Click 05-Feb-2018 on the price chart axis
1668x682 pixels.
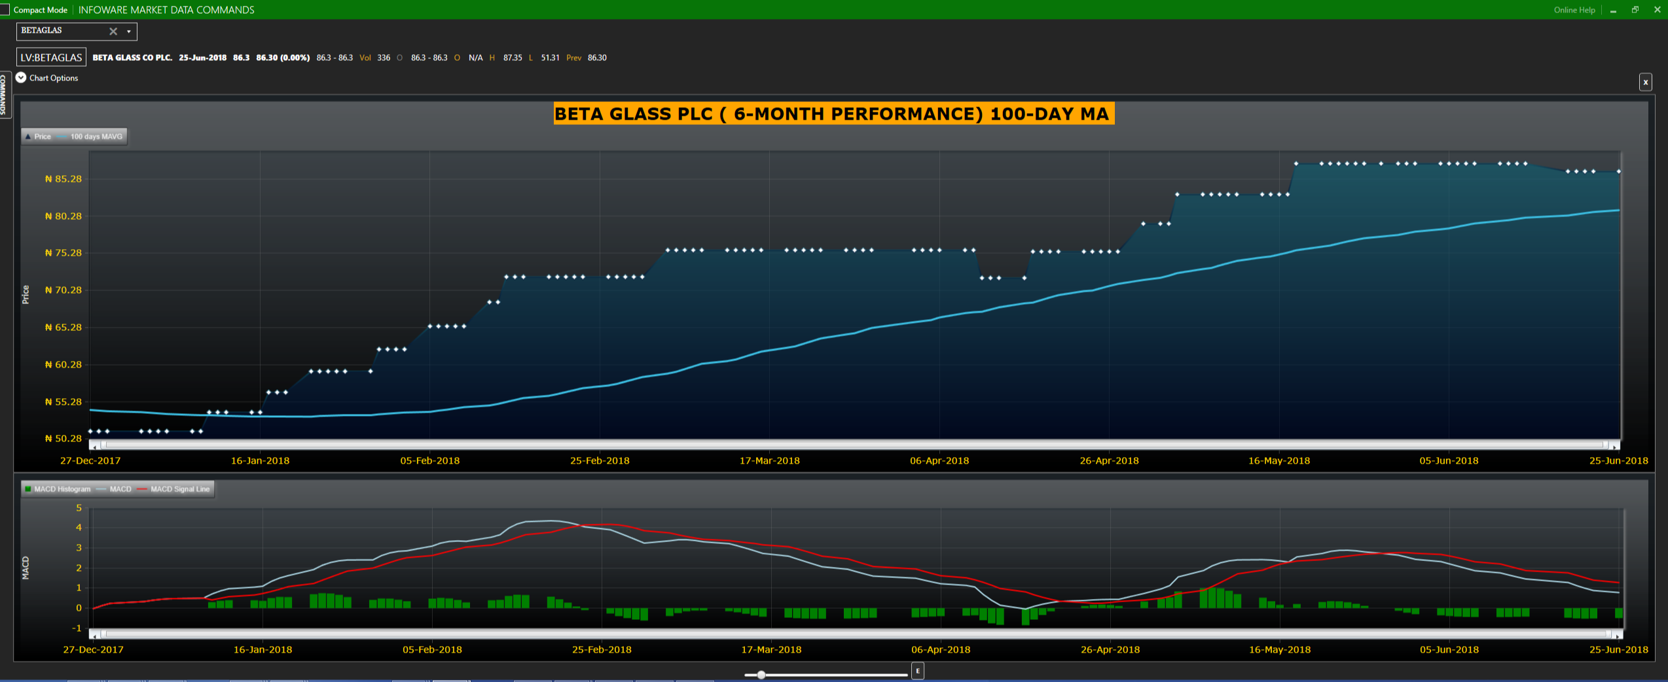(x=430, y=461)
